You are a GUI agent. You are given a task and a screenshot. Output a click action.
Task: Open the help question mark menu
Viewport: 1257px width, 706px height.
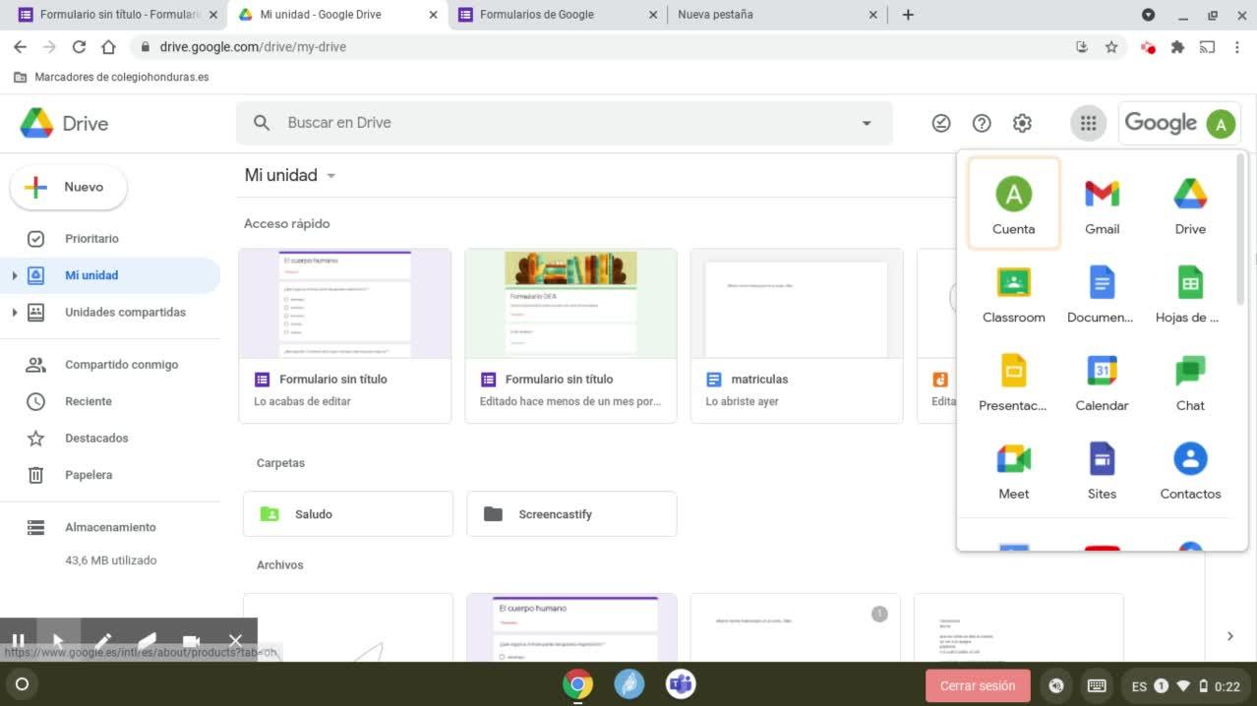click(x=982, y=123)
